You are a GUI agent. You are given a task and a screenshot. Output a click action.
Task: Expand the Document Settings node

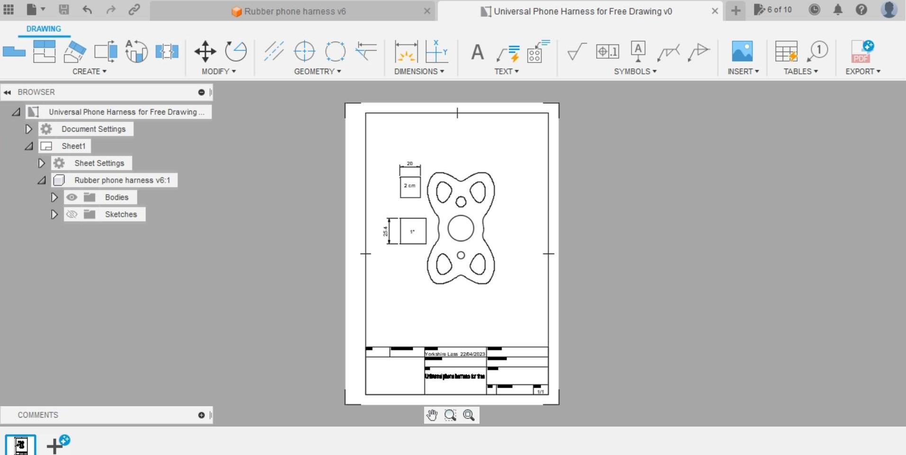pos(28,129)
